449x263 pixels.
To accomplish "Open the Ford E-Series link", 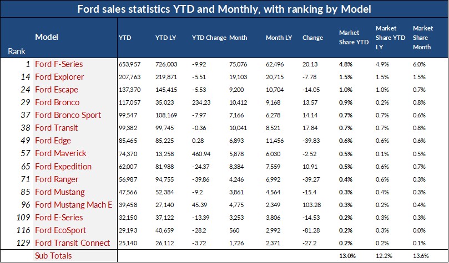I will [x=59, y=217].
